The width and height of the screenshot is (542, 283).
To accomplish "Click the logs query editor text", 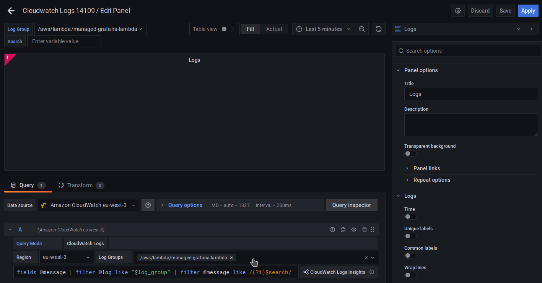I will coord(156,272).
